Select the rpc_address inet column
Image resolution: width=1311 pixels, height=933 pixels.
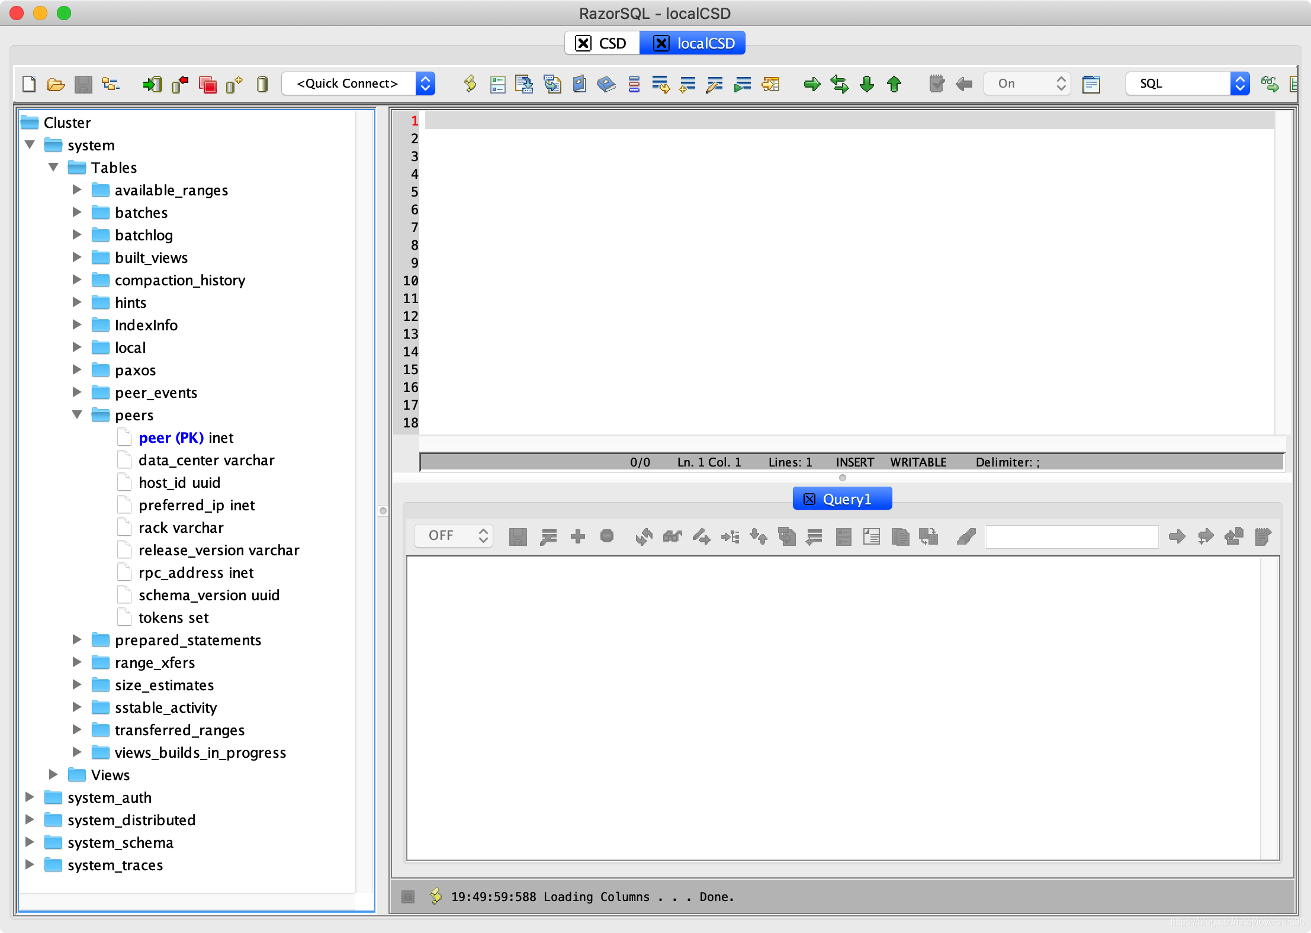click(x=196, y=572)
